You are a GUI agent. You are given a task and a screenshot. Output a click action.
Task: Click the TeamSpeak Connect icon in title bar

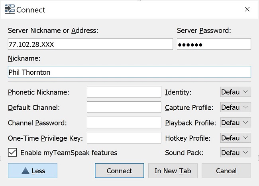[10, 9]
